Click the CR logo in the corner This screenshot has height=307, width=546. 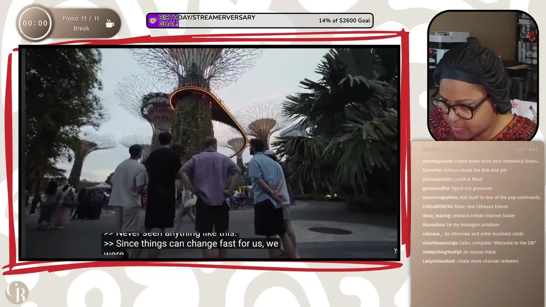(x=17, y=293)
